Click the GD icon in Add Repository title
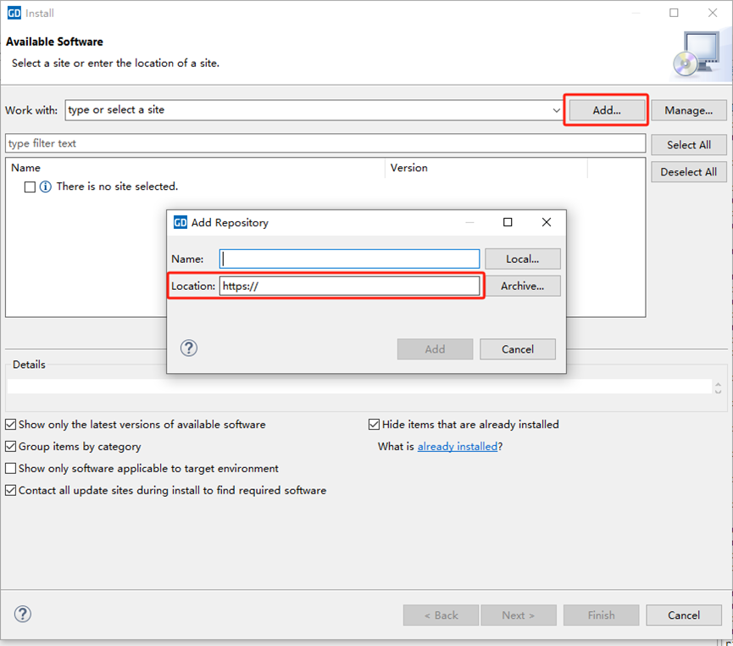Image resolution: width=733 pixels, height=646 pixels. tap(180, 222)
